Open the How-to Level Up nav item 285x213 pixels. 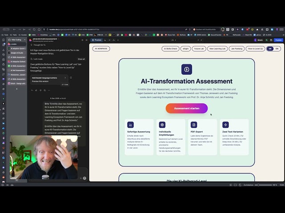255,49
